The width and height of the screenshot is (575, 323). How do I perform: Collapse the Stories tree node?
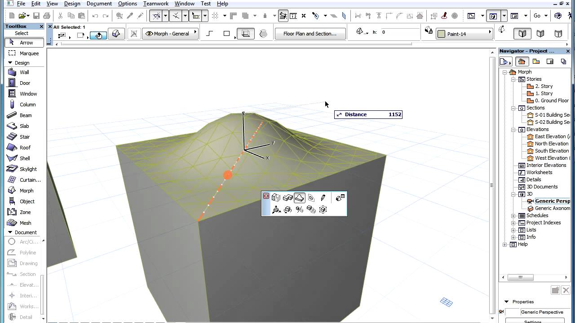pyautogui.click(x=513, y=79)
